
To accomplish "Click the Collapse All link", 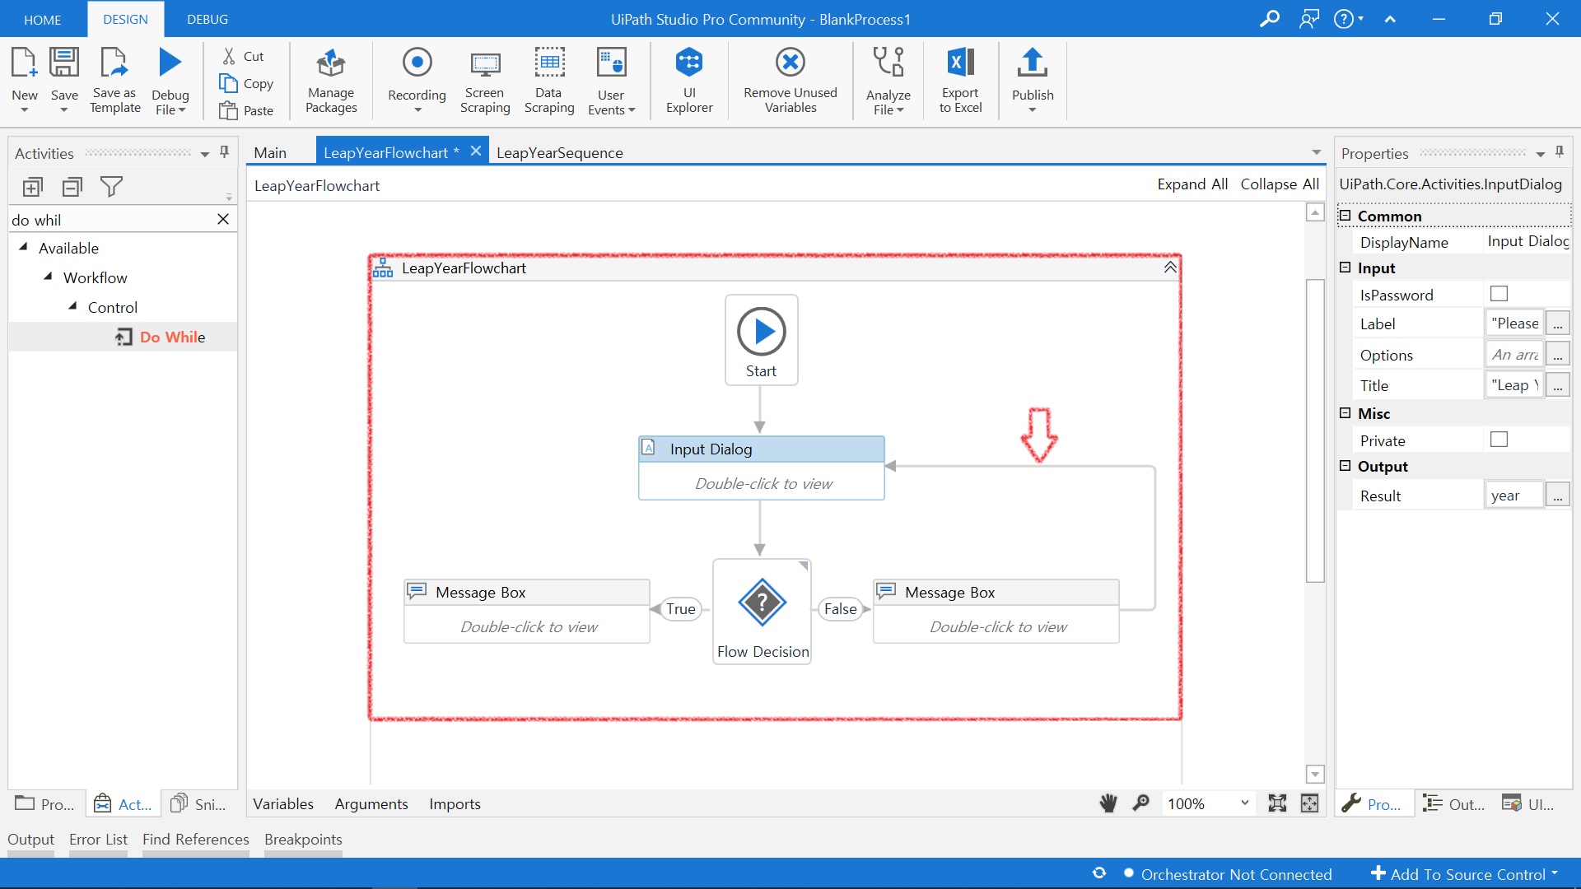I will (1279, 184).
